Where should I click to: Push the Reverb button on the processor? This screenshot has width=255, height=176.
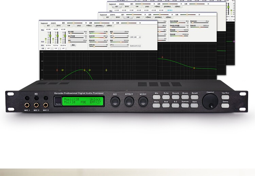(x=175, y=97)
